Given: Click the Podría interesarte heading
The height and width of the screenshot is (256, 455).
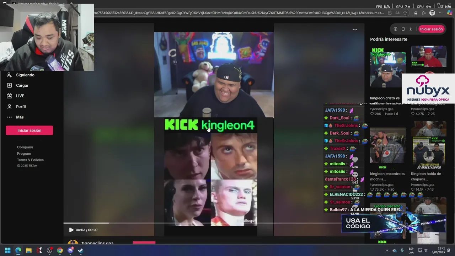Looking at the screenshot, I should [389, 39].
